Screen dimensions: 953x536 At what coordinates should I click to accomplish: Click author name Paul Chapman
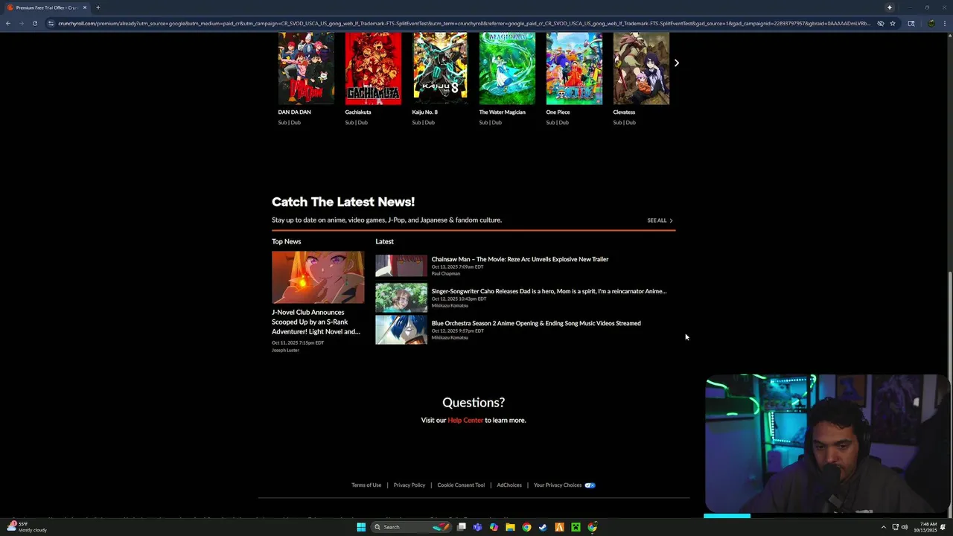click(446, 274)
